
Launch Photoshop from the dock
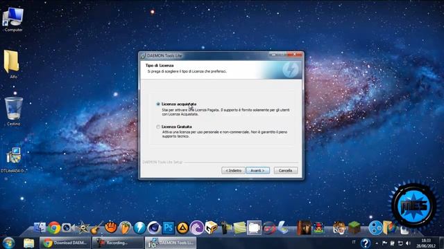click(x=168, y=228)
